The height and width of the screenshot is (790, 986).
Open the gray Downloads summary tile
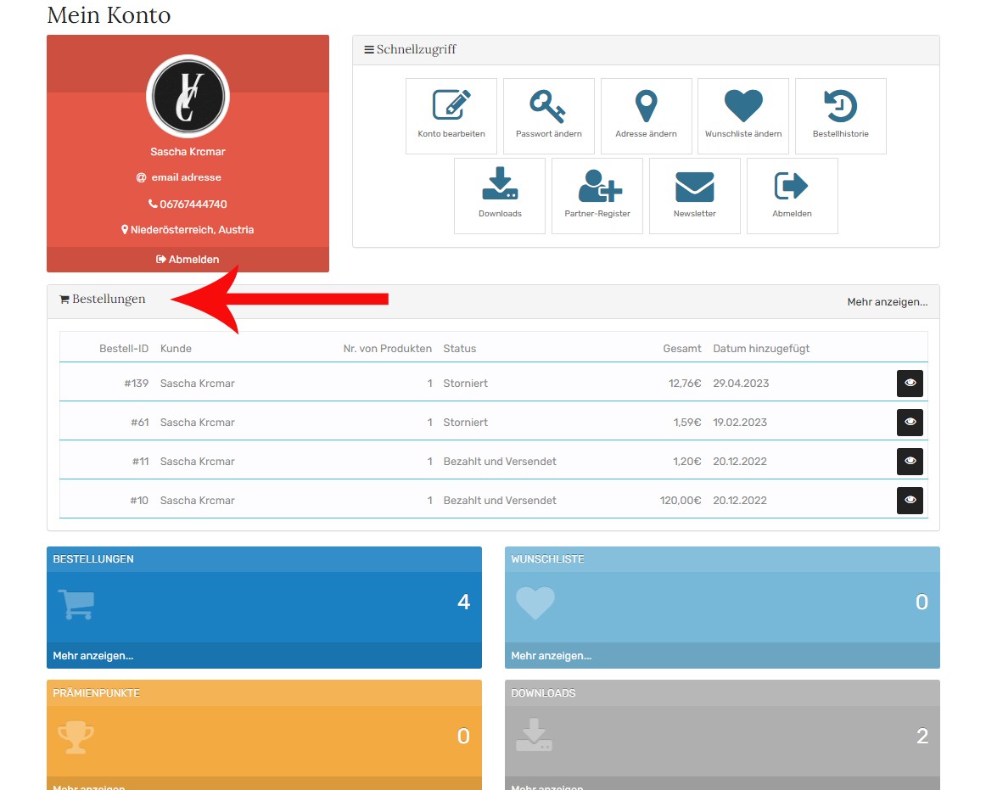point(722,735)
